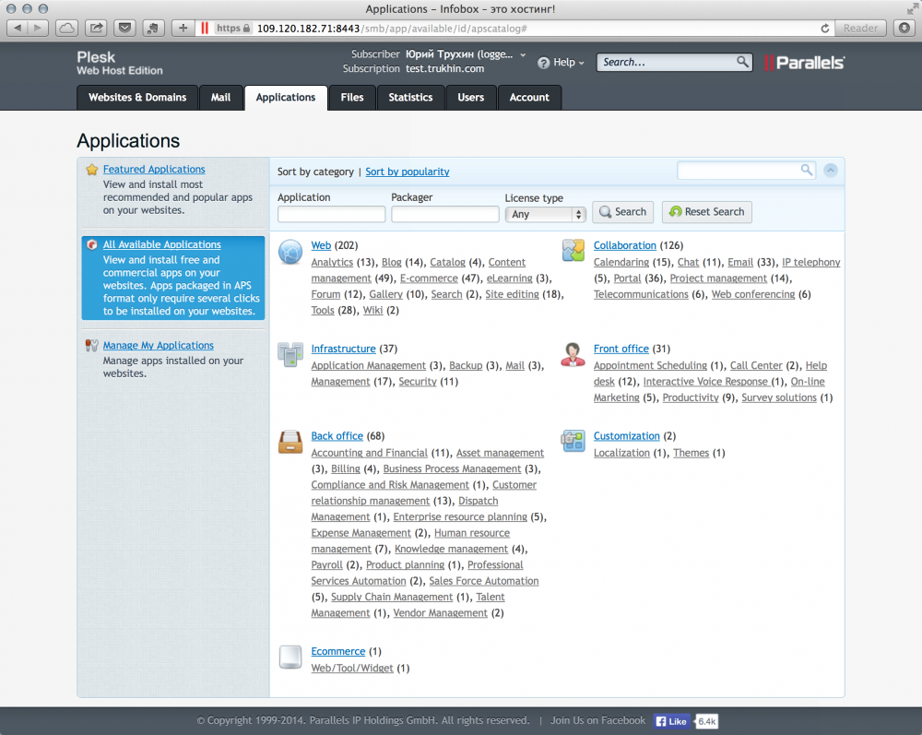This screenshot has width=922, height=735.
Task: Open the Collaboration category link
Action: tap(624, 245)
